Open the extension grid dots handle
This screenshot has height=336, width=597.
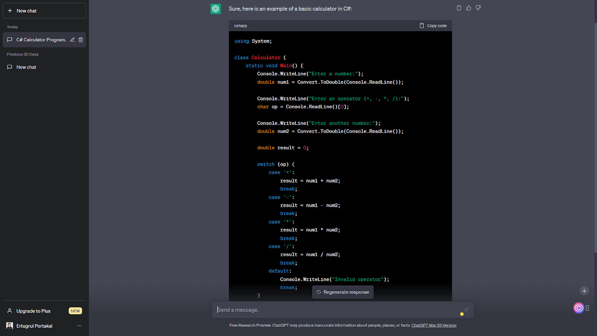[x=587, y=308]
